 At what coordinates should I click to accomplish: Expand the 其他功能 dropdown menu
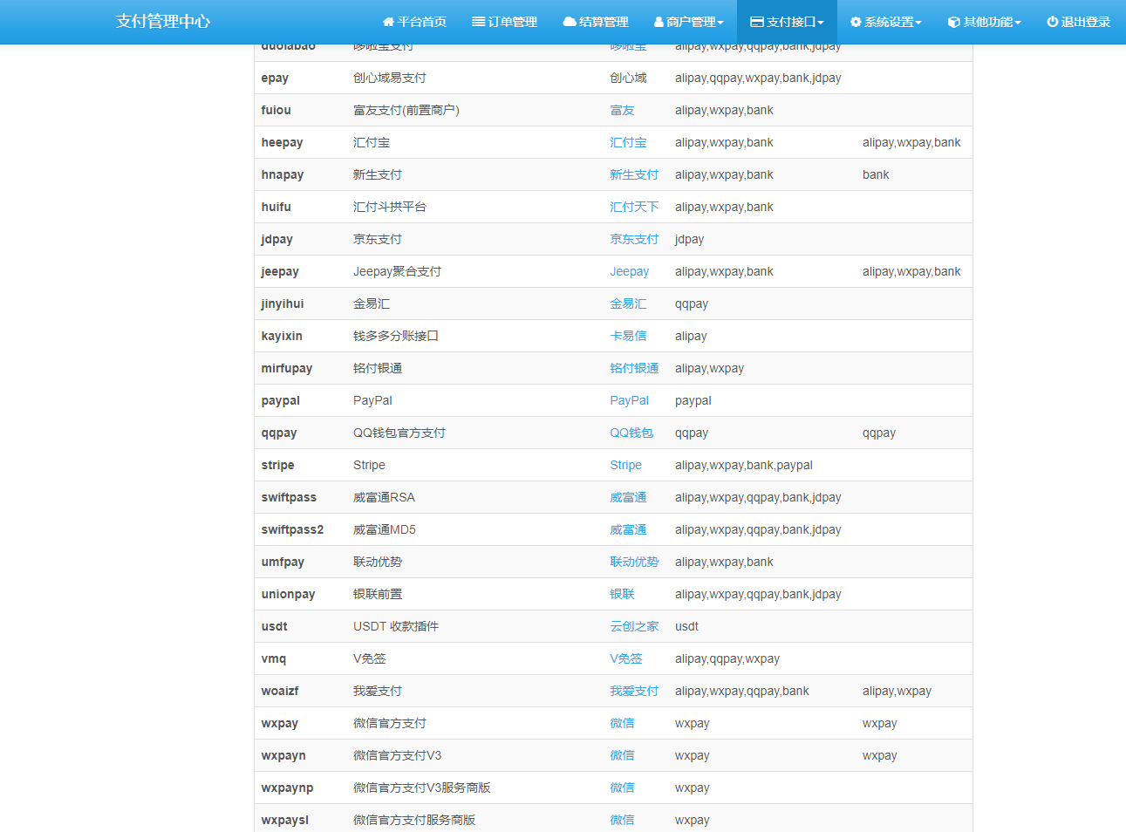[985, 22]
